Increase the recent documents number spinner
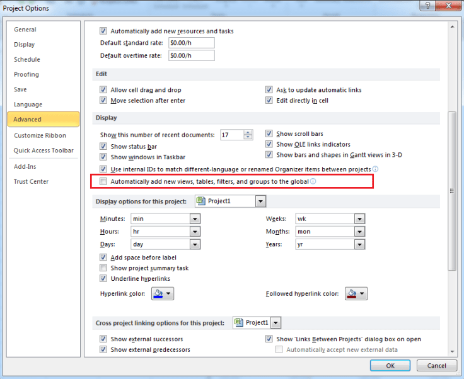Viewport: 464px width, 379px height. 248,132
